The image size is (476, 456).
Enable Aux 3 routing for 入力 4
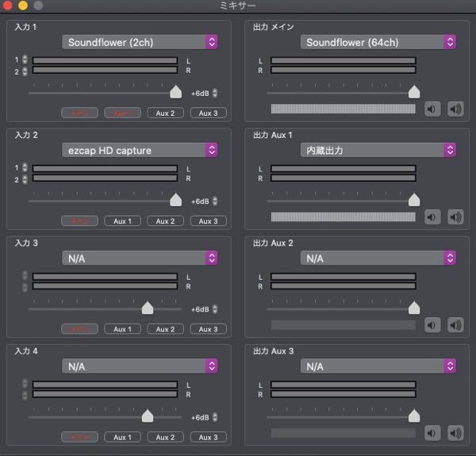(x=208, y=437)
